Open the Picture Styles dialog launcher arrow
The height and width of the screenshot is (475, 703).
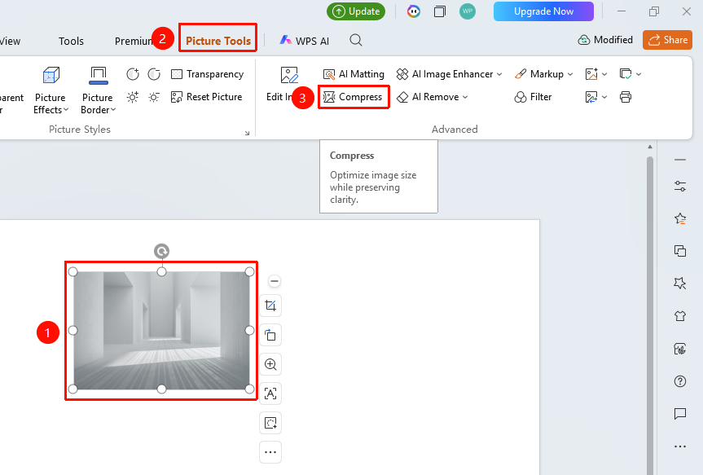(x=247, y=134)
